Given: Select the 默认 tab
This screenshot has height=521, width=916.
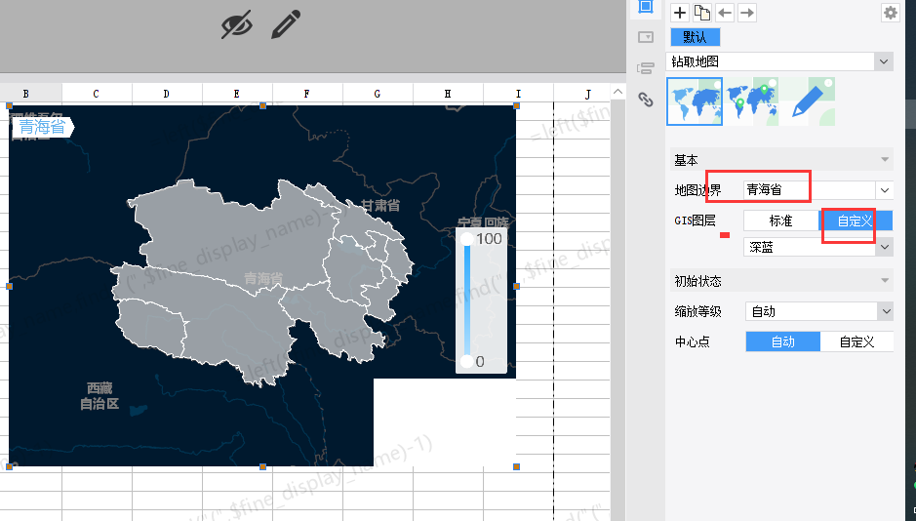Looking at the screenshot, I should (696, 37).
